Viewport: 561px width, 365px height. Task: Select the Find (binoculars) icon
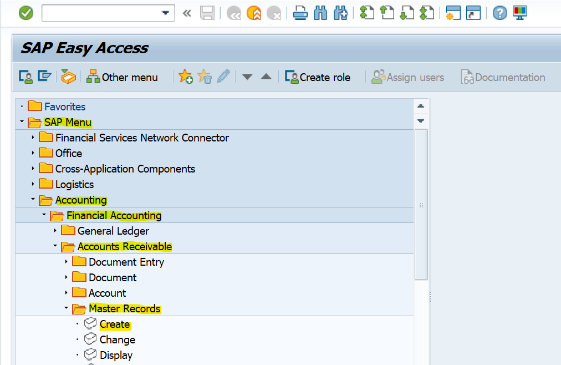(320, 12)
